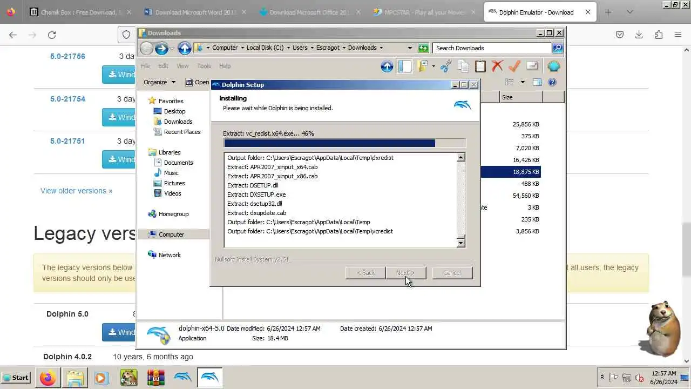Open File Explorer taskbar icon
Screen dimensions: 691x389
(74, 378)
